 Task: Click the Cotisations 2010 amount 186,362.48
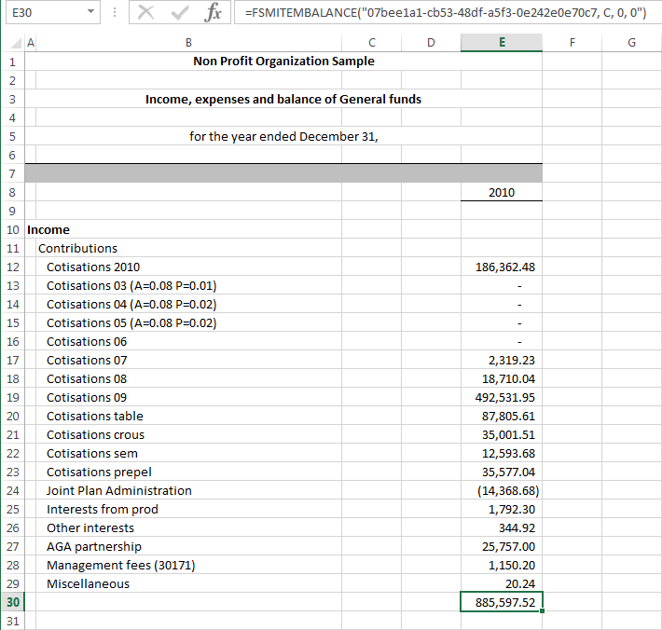[x=502, y=267]
